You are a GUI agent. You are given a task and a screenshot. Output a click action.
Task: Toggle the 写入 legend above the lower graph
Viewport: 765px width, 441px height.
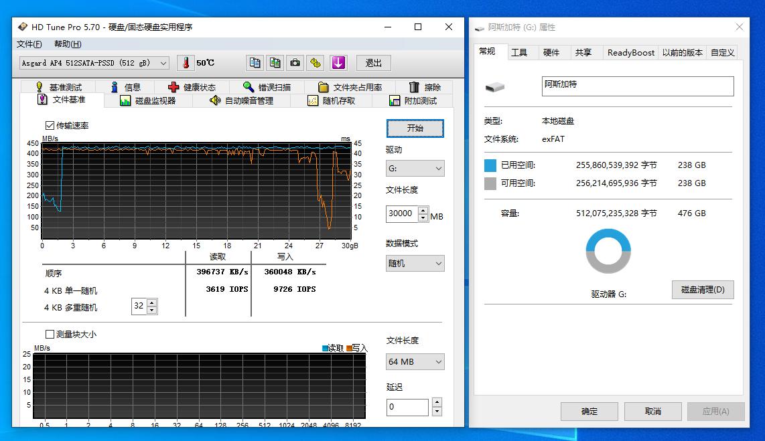(x=356, y=349)
